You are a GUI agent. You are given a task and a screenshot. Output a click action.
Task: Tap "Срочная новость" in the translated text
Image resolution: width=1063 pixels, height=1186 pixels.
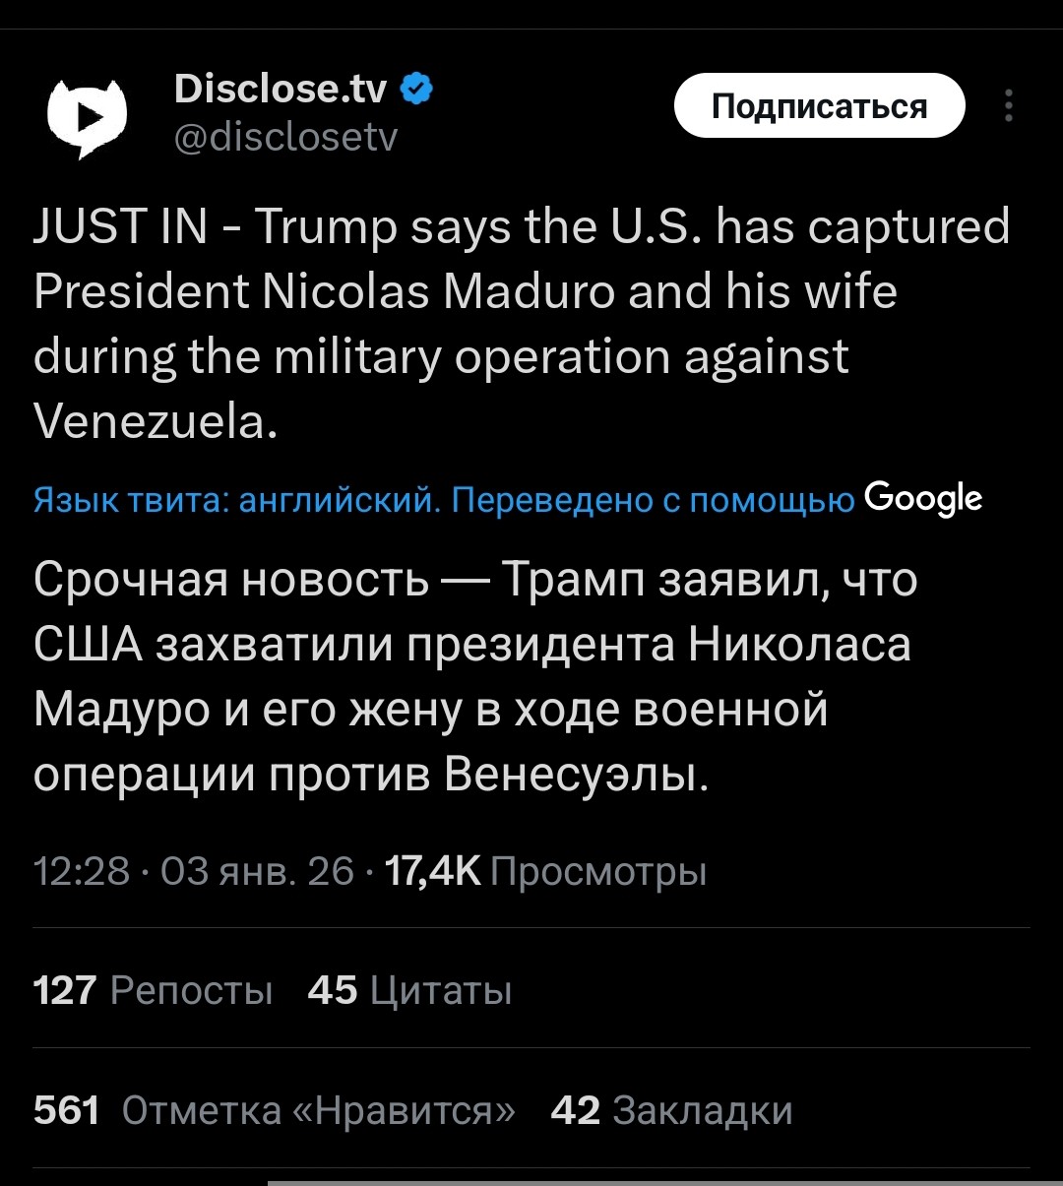tap(231, 579)
